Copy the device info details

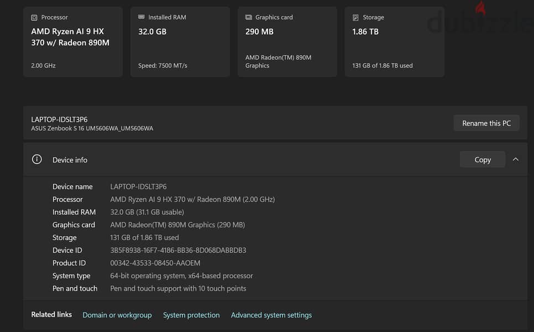pos(482,159)
